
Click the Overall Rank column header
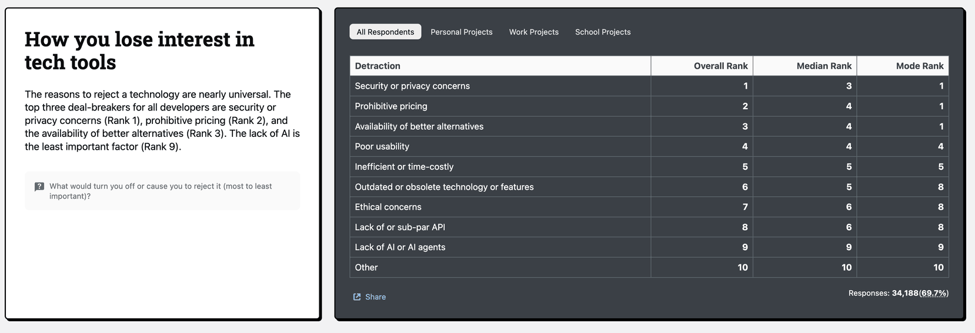click(720, 66)
